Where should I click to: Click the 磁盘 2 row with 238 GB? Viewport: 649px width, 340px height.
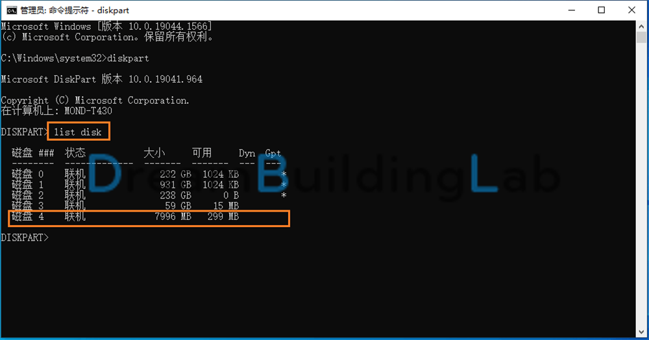click(x=149, y=195)
